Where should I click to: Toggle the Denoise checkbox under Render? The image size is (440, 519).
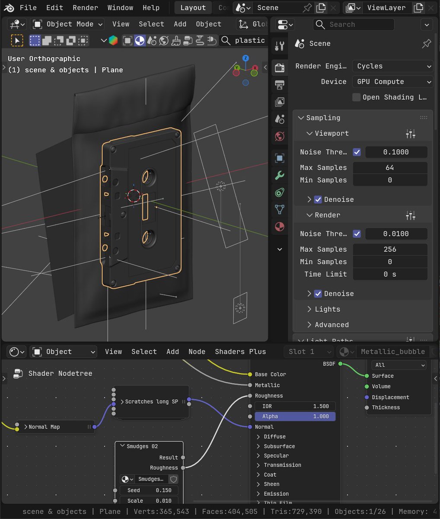319,293
